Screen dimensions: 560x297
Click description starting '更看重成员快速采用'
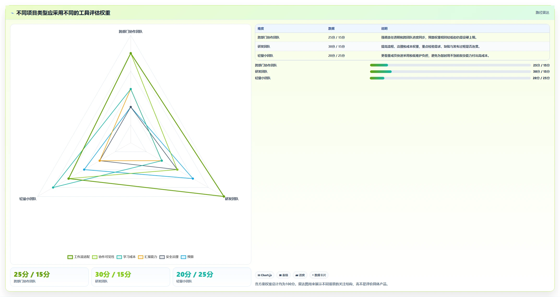click(436, 56)
